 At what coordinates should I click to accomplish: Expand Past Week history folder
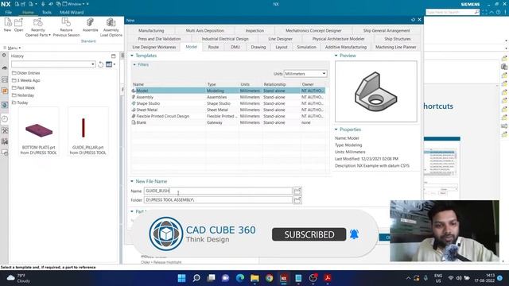(x=23, y=88)
